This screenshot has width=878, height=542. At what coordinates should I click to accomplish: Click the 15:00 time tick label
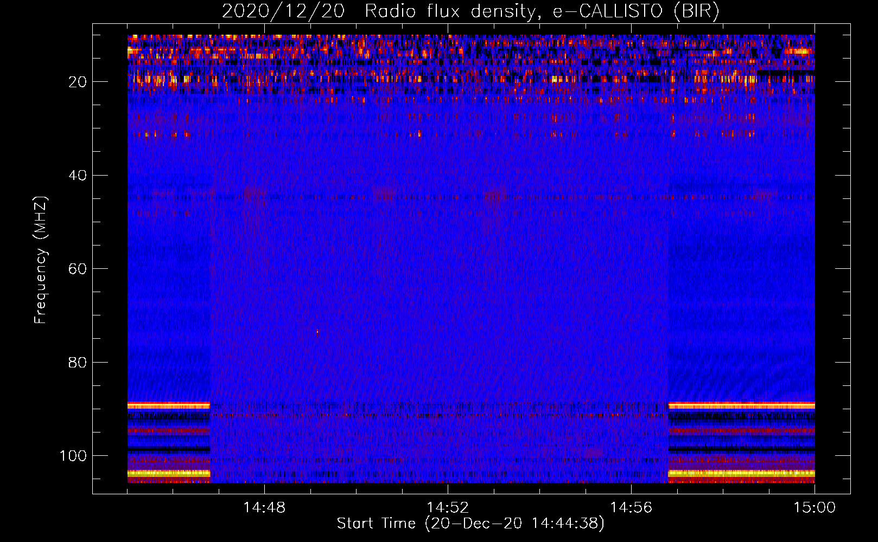(815, 508)
